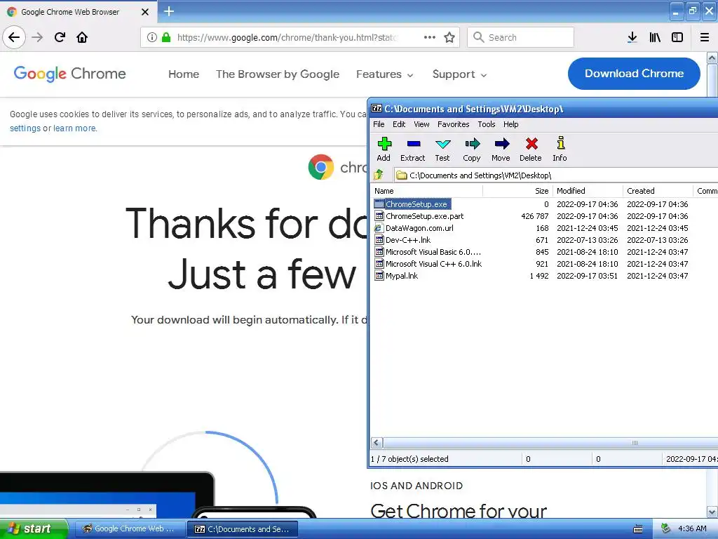Click the Google Chrome logo
The width and height of the screenshot is (718, 539).
tap(69, 74)
